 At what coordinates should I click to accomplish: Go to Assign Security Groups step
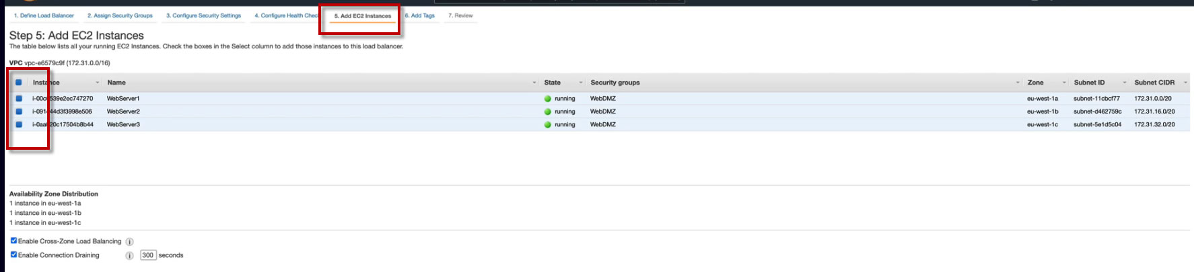tap(120, 15)
